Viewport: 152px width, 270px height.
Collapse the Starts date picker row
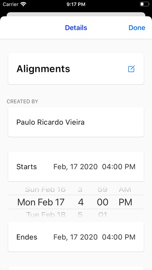click(76, 167)
